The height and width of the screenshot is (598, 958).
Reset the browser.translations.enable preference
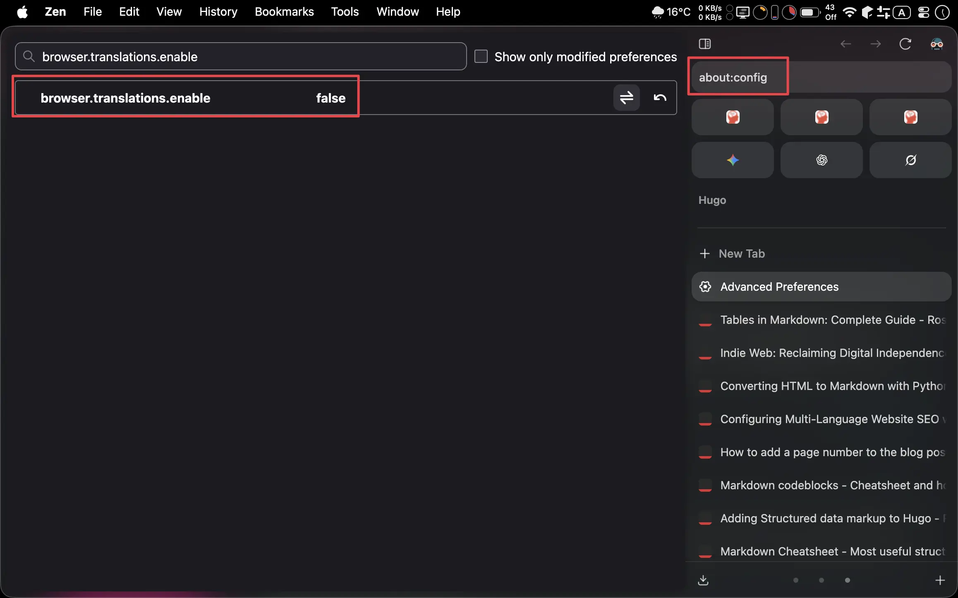[x=660, y=98]
